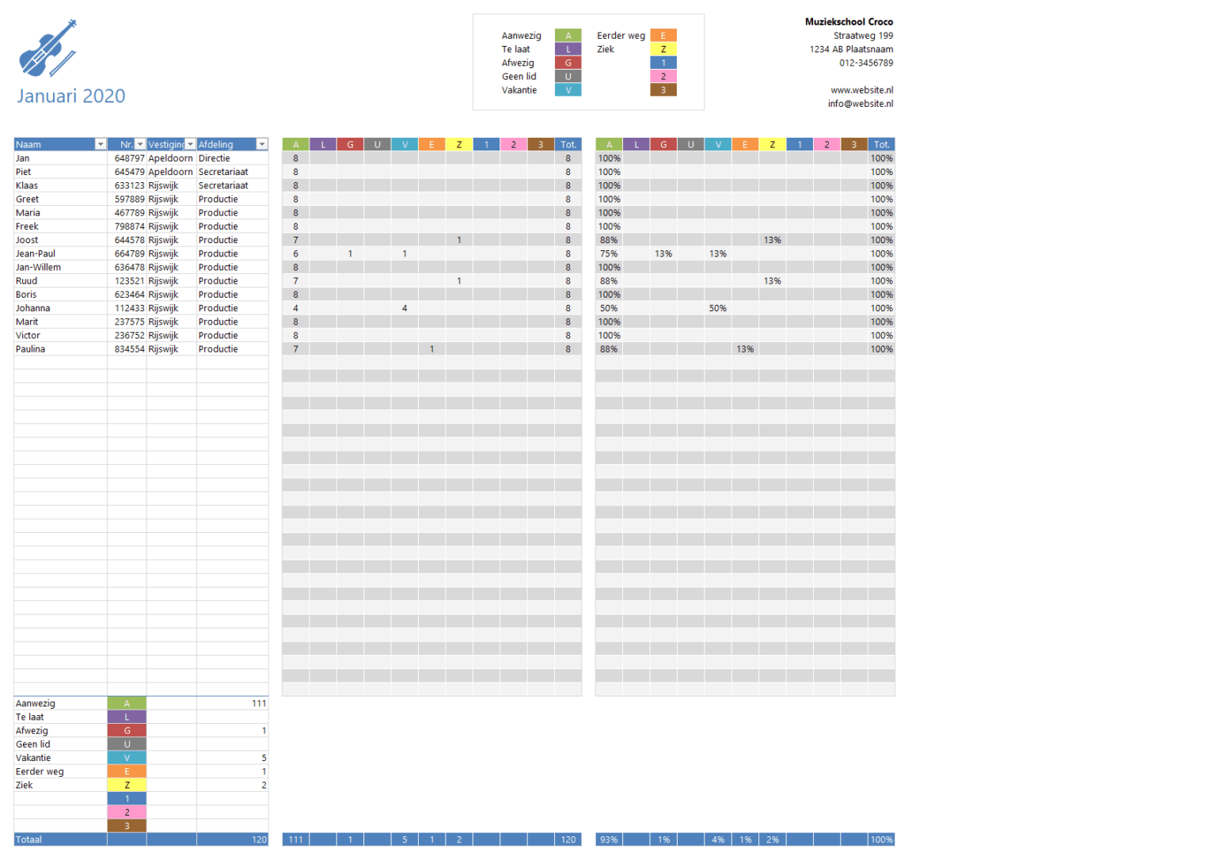
Task: Click the violin logo image
Action: (x=45, y=49)
